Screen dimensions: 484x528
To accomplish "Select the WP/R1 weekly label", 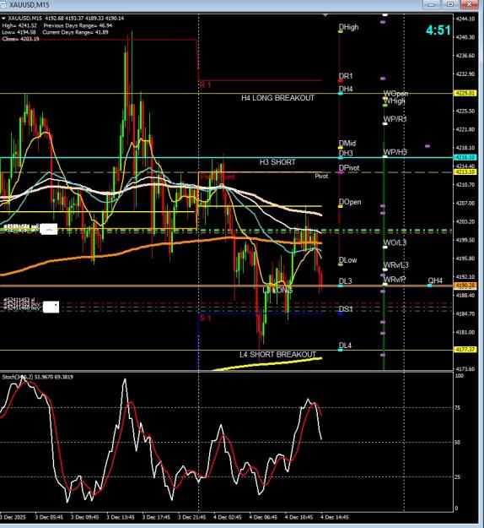I will (x=395, y=119).
